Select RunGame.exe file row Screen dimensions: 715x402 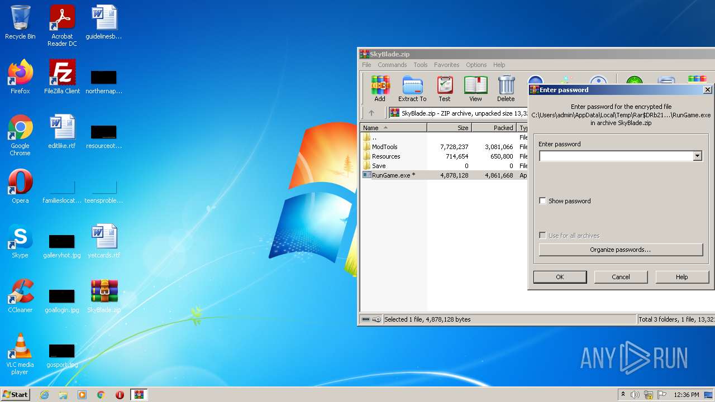click(444, 175)
